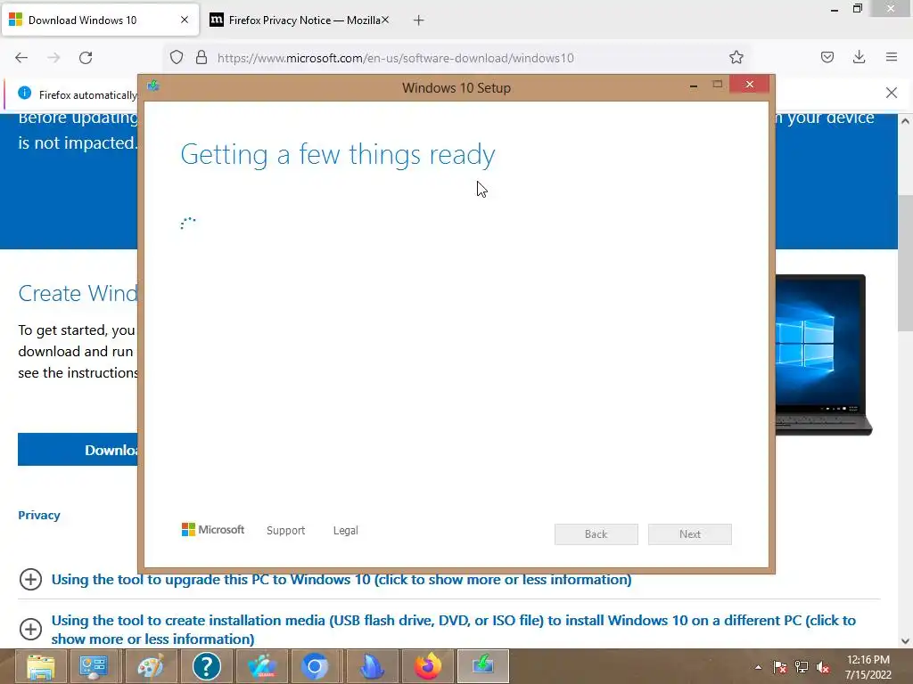Restore down the Firefox window
Viewport: 913px width, 684px height.
(x=858, y=9)
